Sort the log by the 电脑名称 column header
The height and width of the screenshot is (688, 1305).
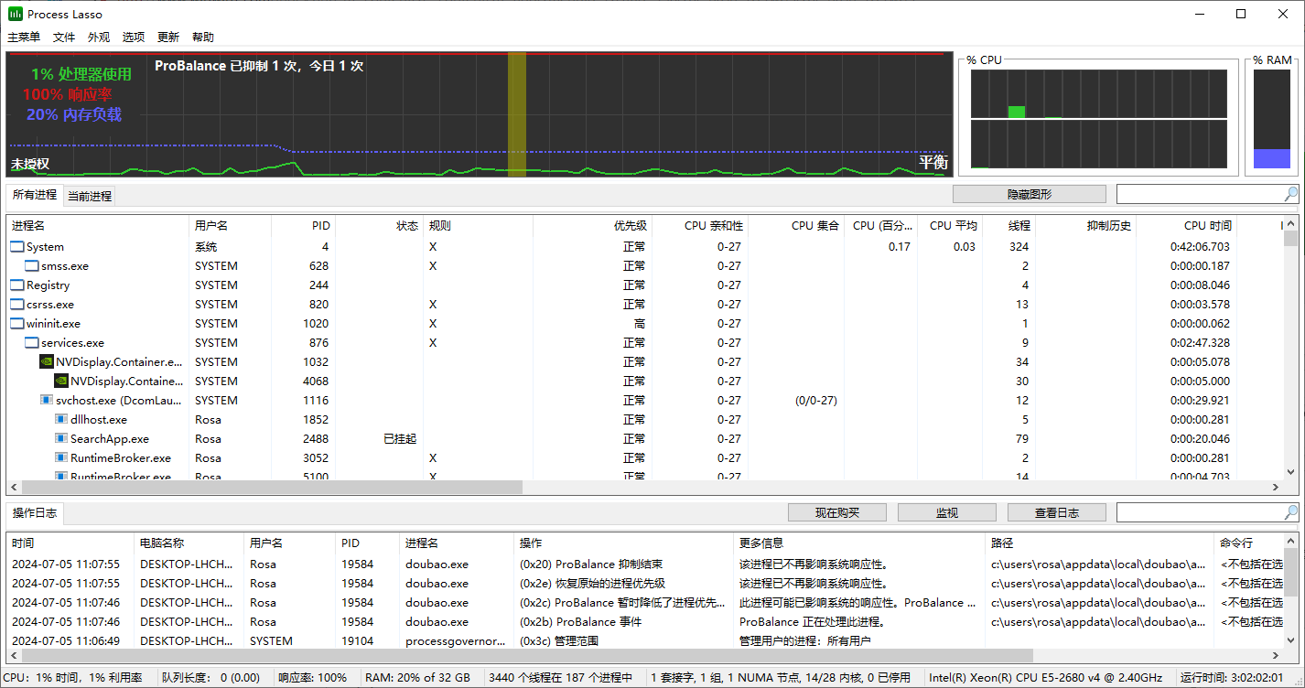(189, 543)
